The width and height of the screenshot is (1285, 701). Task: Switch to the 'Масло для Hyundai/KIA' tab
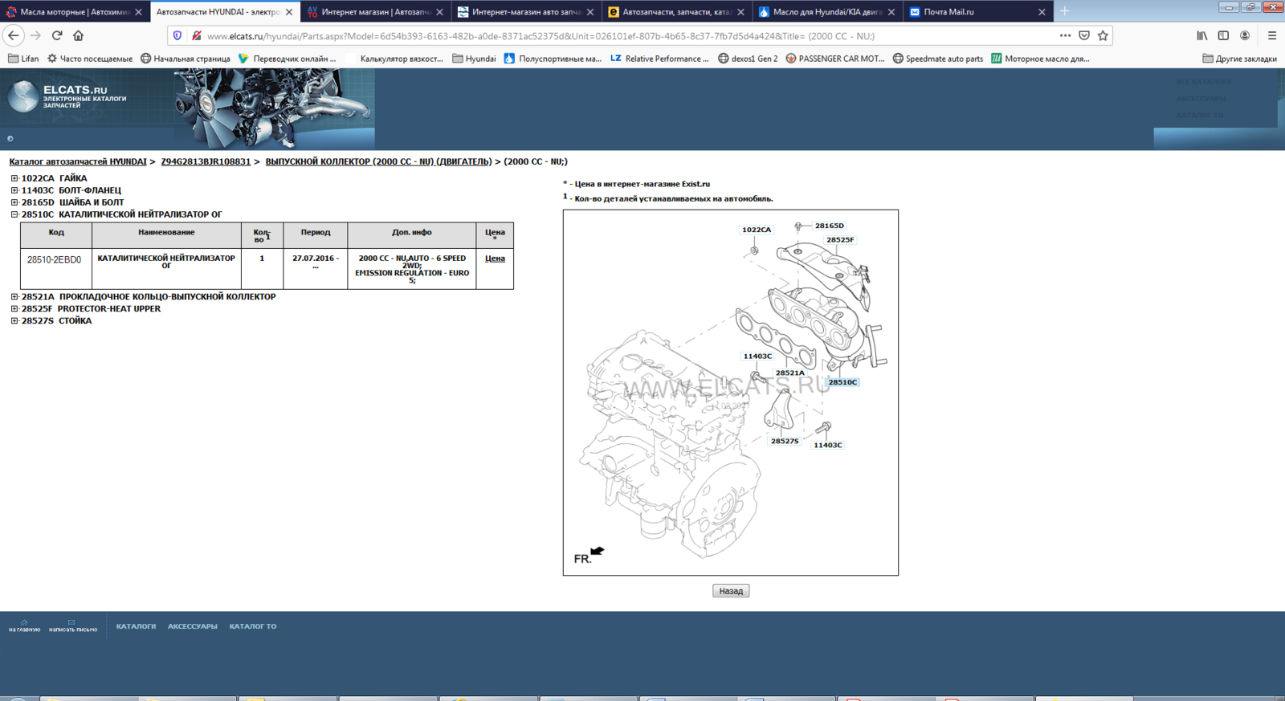[x=827, y=12]
